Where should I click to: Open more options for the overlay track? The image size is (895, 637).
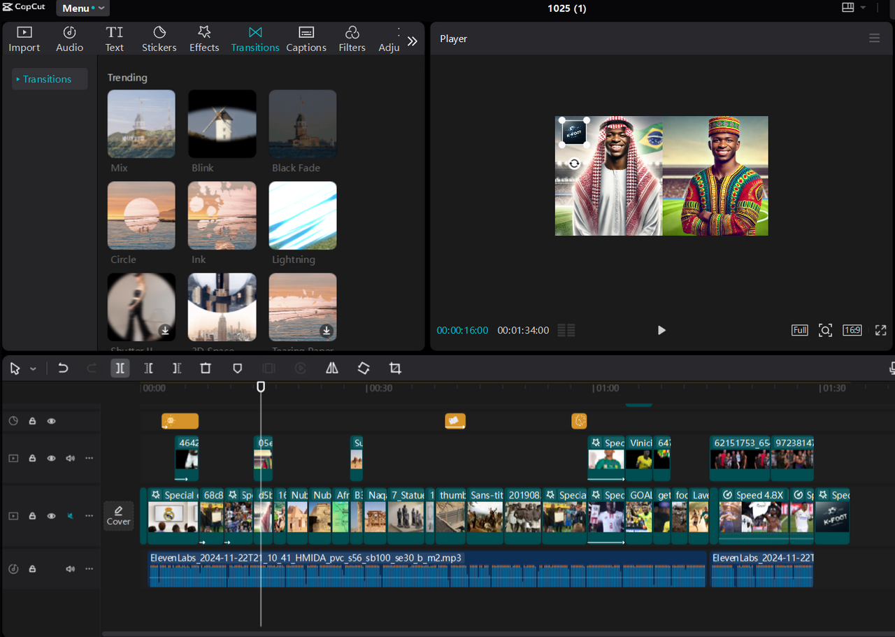pos(89,459)
